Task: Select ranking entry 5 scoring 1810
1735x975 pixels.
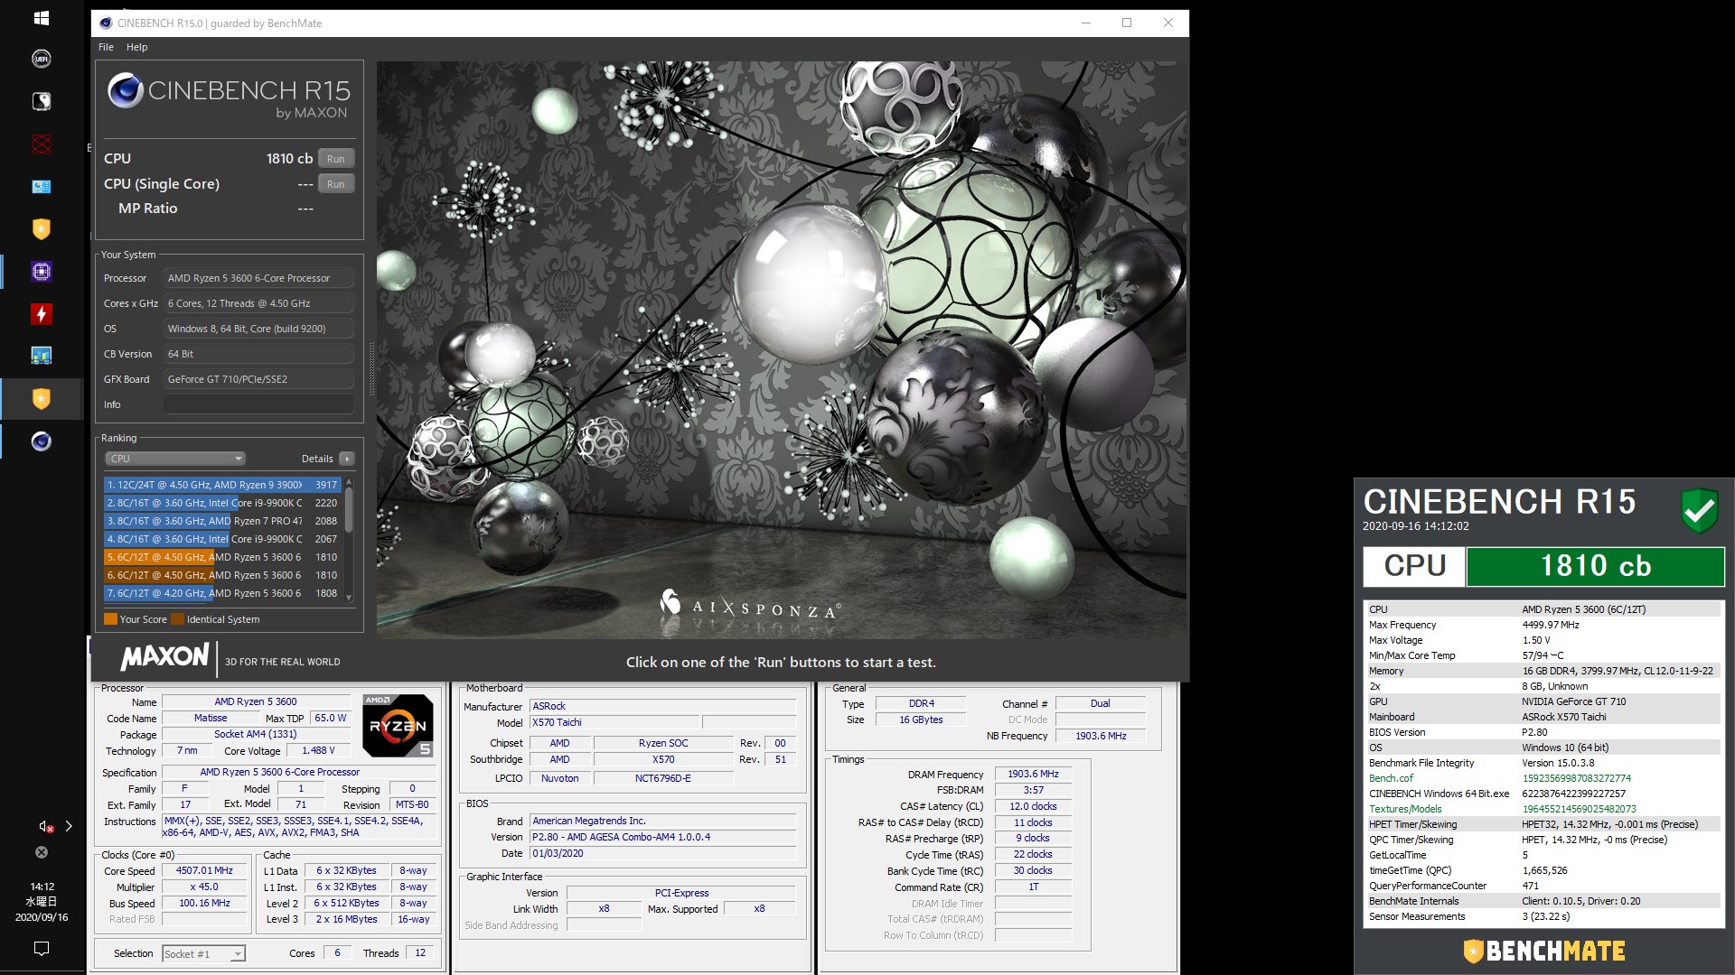Action: pos(222,557)
